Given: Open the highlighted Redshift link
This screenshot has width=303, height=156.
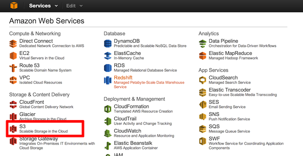Looking at the screenshot, I should [x=123, y=78].
